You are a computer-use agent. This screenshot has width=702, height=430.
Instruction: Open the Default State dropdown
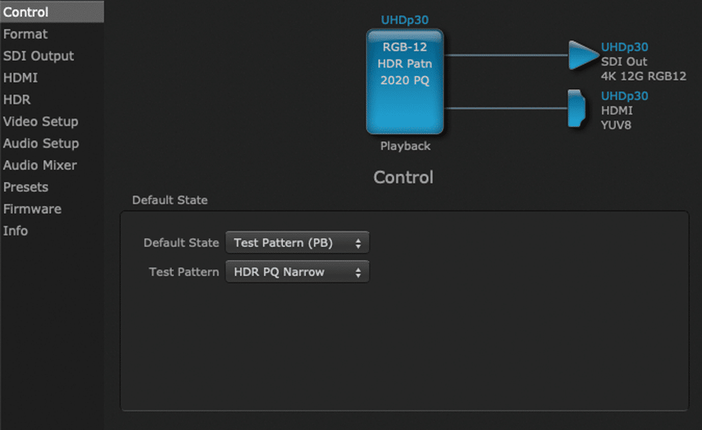[297, 243]
